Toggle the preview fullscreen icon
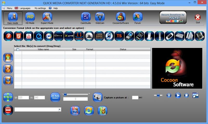The width and height of the screenshot is (208, 124). point(196,95)
